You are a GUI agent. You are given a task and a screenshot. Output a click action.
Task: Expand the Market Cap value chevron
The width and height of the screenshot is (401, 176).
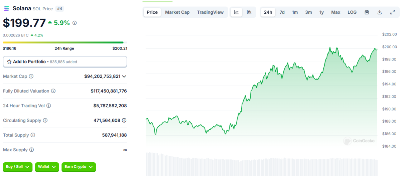pos(124,76)
